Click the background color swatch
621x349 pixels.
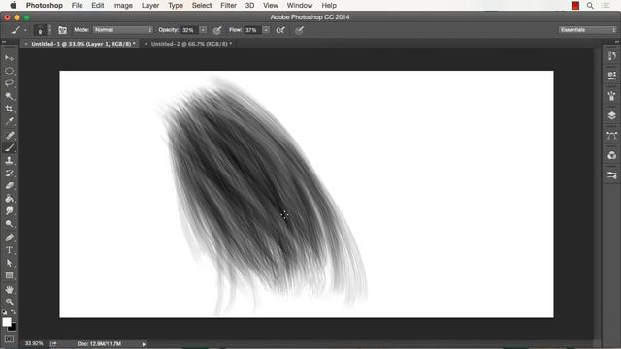click(x=13, y=328)
